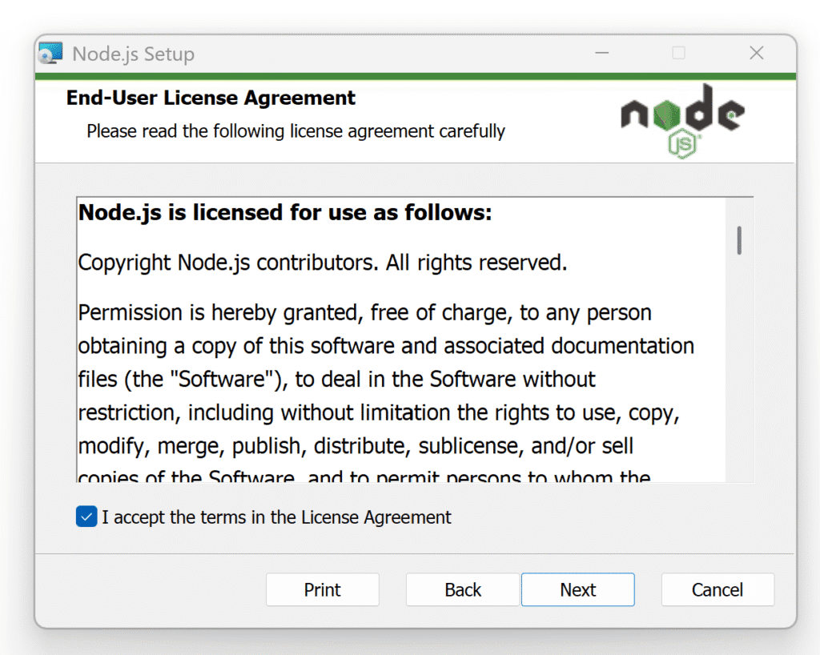Click the greyed-out maximize button

pyautogui.click(x=678, y=53)
